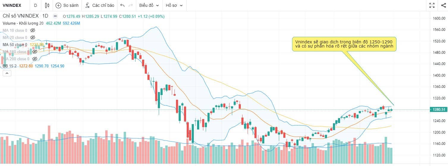The width and height of the screenshot is (448, 166).
Task: Show the hidden MA 200 indicator
Action: click(34, 59)
